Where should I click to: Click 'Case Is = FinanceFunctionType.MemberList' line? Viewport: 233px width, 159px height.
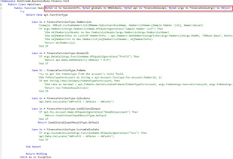tap(61, 22)
